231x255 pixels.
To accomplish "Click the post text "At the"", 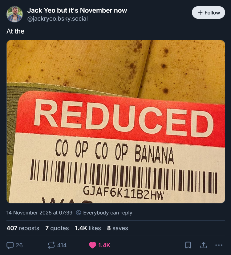I will 15,31.
